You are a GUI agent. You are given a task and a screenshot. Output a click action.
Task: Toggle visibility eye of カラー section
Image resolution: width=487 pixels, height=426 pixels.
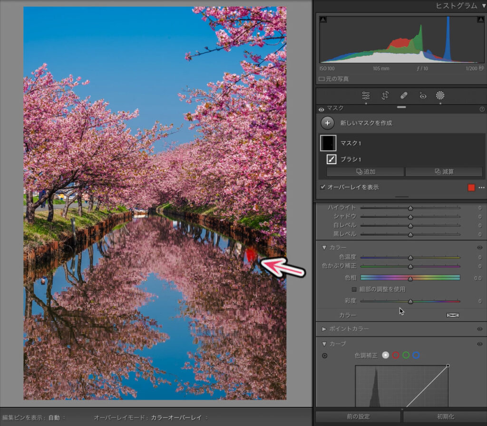479,247
